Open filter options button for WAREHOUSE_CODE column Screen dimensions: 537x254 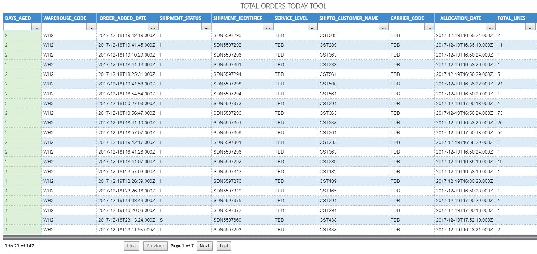pos(91,27)
